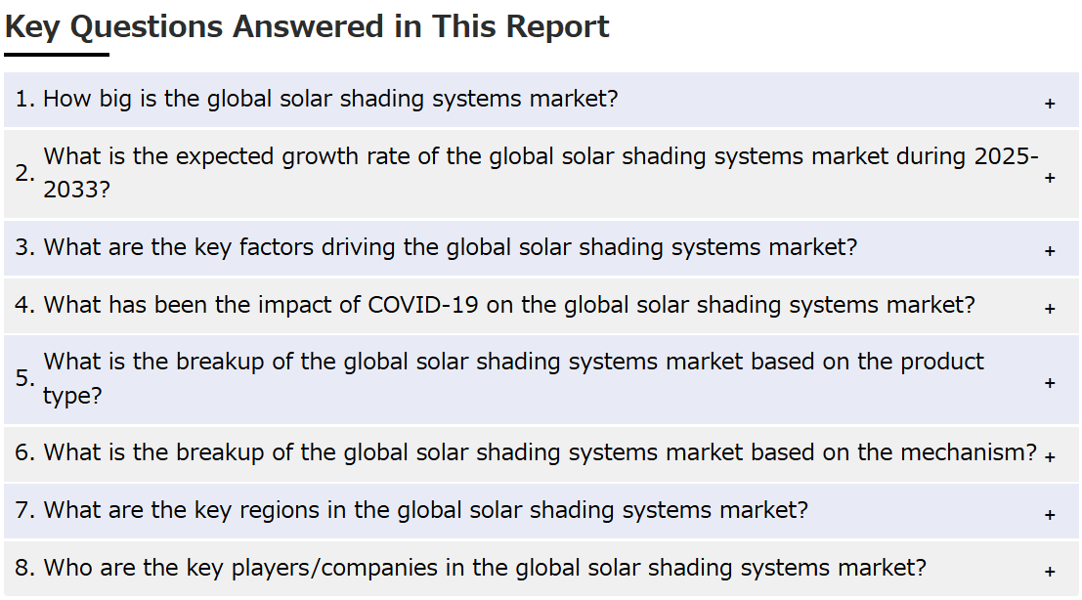Click the plus icon for the COVID-19 impact question
Screen dimensions: 1082x600
coord(1050,308)
